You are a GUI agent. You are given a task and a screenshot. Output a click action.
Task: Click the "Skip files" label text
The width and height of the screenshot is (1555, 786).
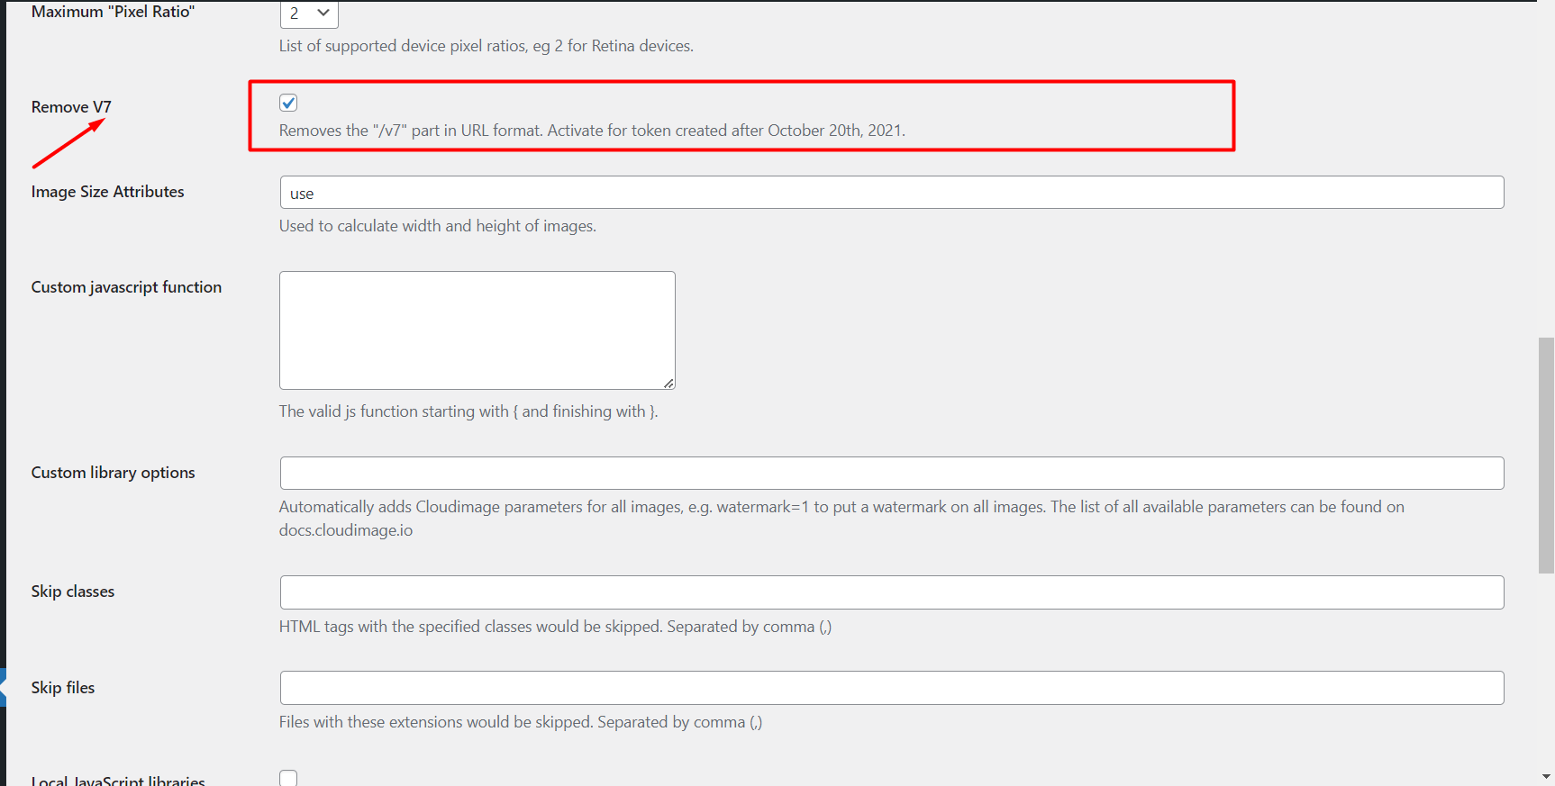[x=63, y=688]
